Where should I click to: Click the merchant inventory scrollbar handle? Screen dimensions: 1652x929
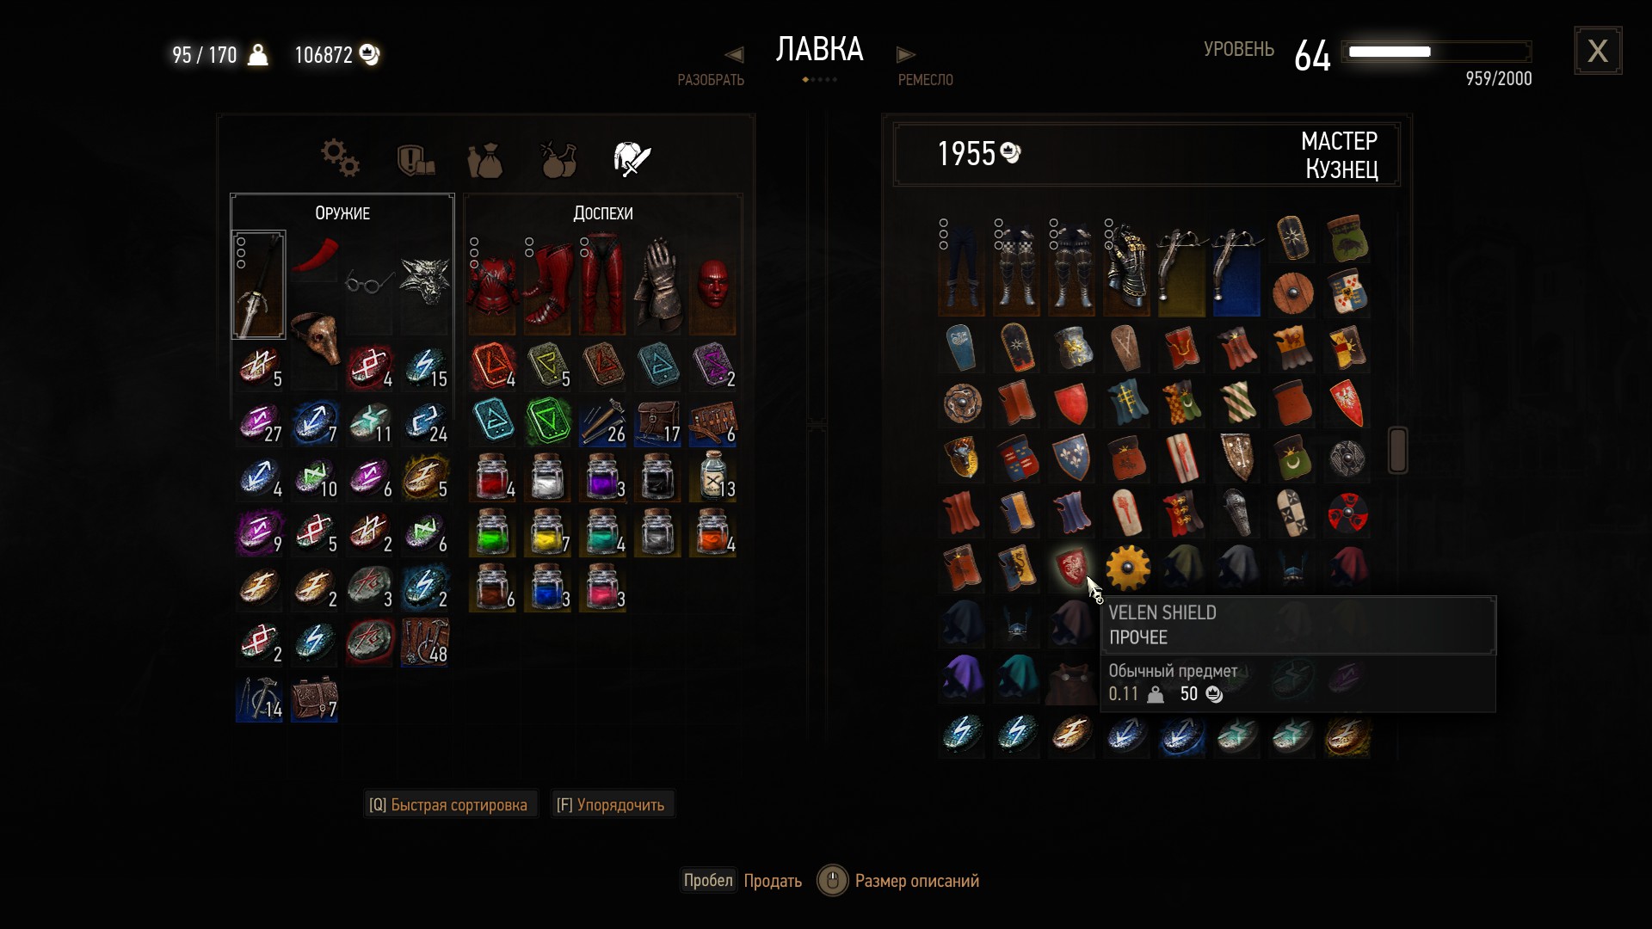click(1398, 450)
